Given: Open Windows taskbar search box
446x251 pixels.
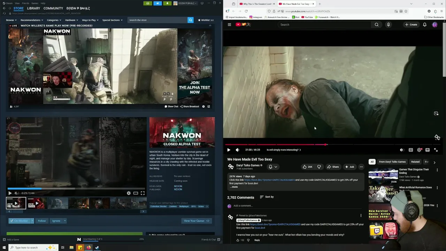Looking at the screenshot, I should click(x=33, y=248).
